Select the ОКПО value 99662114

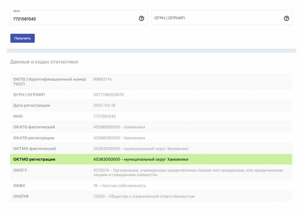coord(102,79)
